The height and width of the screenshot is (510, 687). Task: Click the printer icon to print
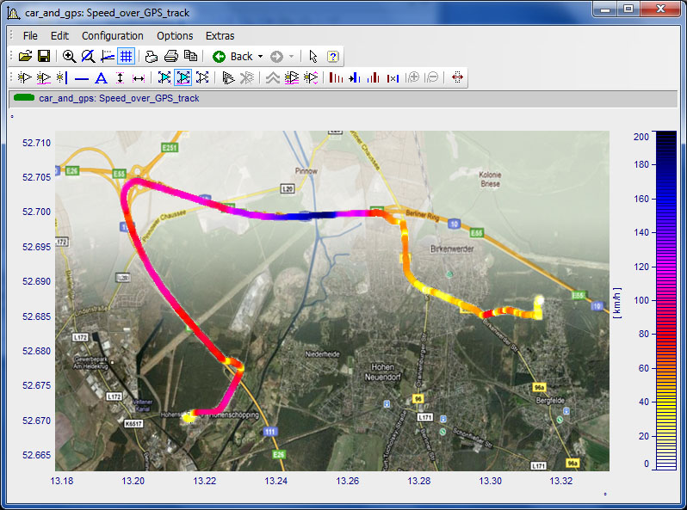[x=170, y=56]
